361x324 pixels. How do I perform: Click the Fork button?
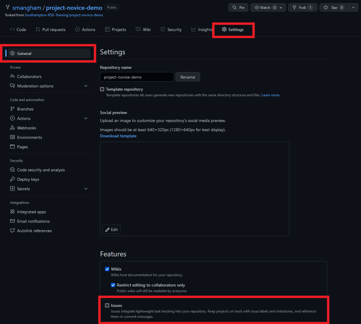pyautogui.click(x=303, y=7)
